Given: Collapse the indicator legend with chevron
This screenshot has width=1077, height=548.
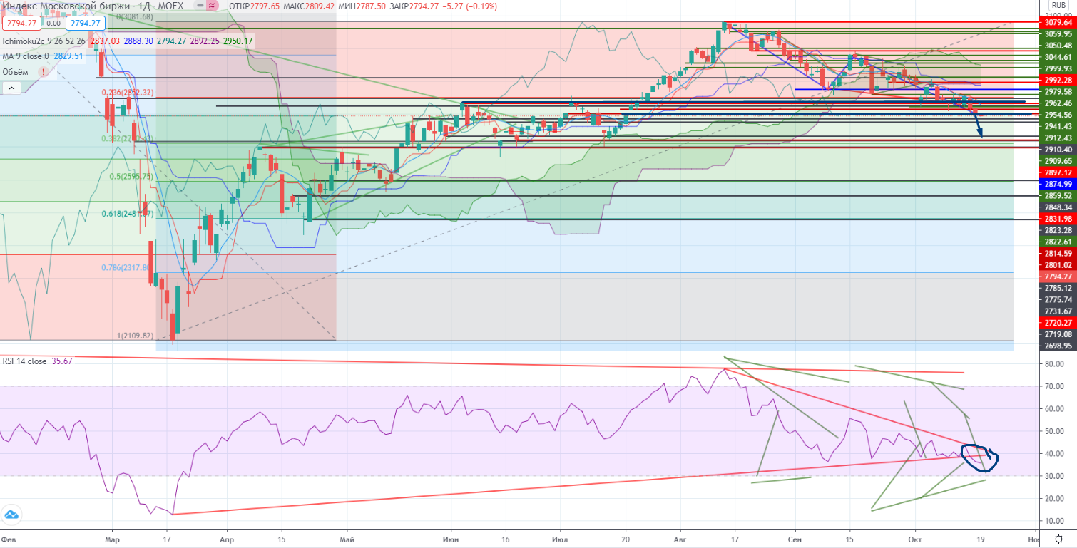Looking at the screenshot, I should coord(11,88).
